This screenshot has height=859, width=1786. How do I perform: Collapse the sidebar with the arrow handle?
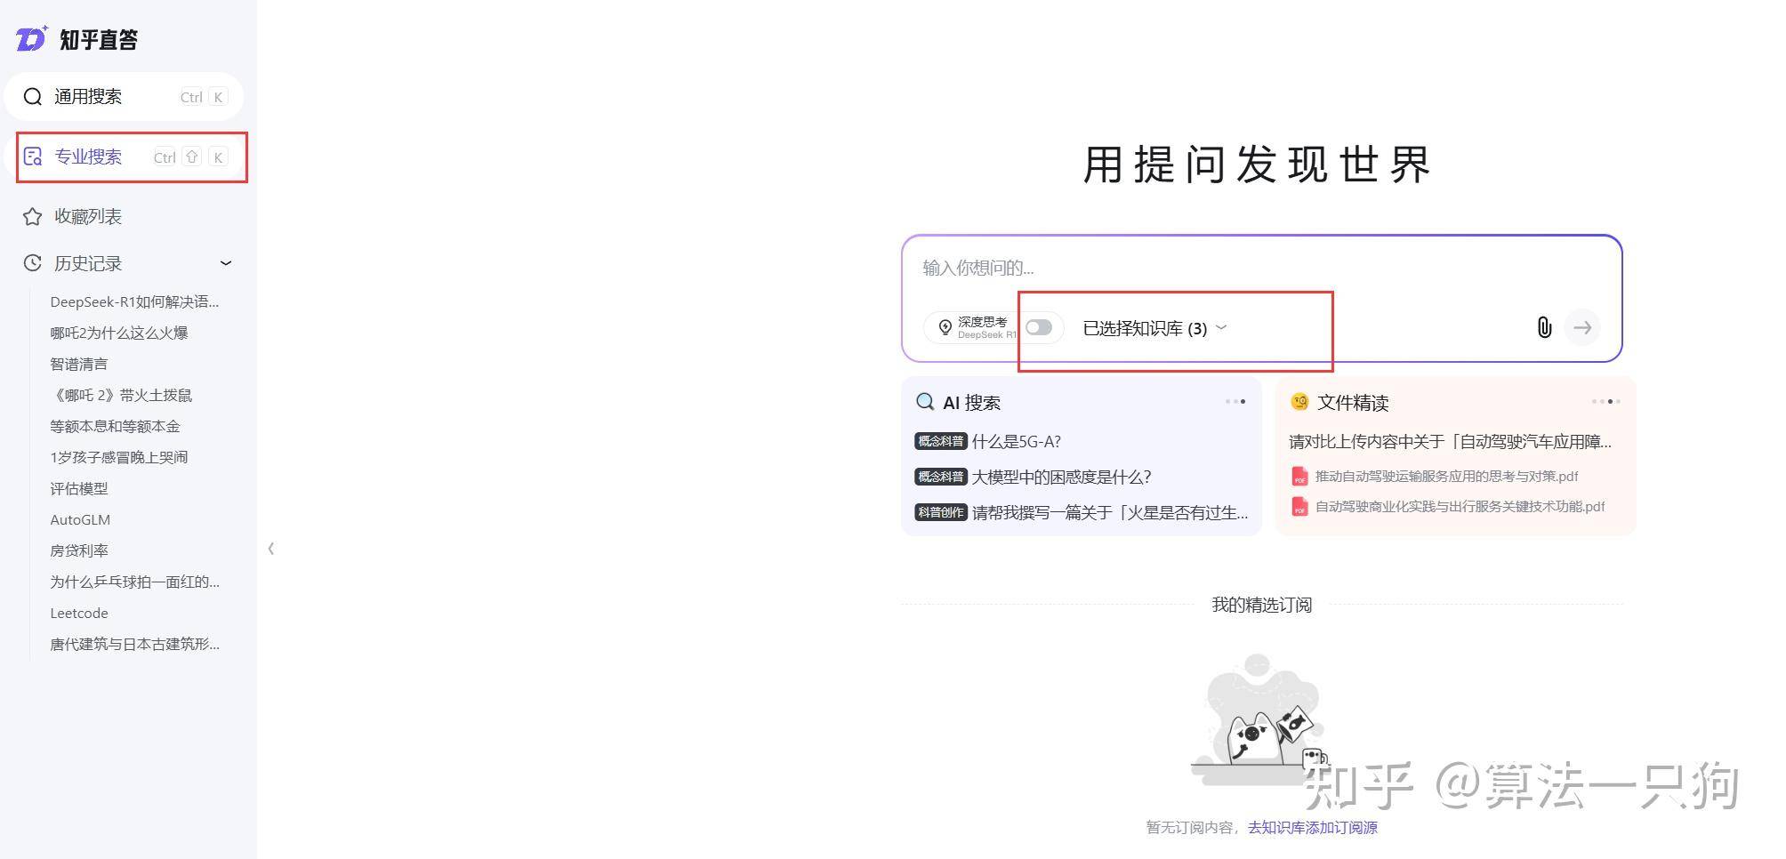tap(270, 549)
